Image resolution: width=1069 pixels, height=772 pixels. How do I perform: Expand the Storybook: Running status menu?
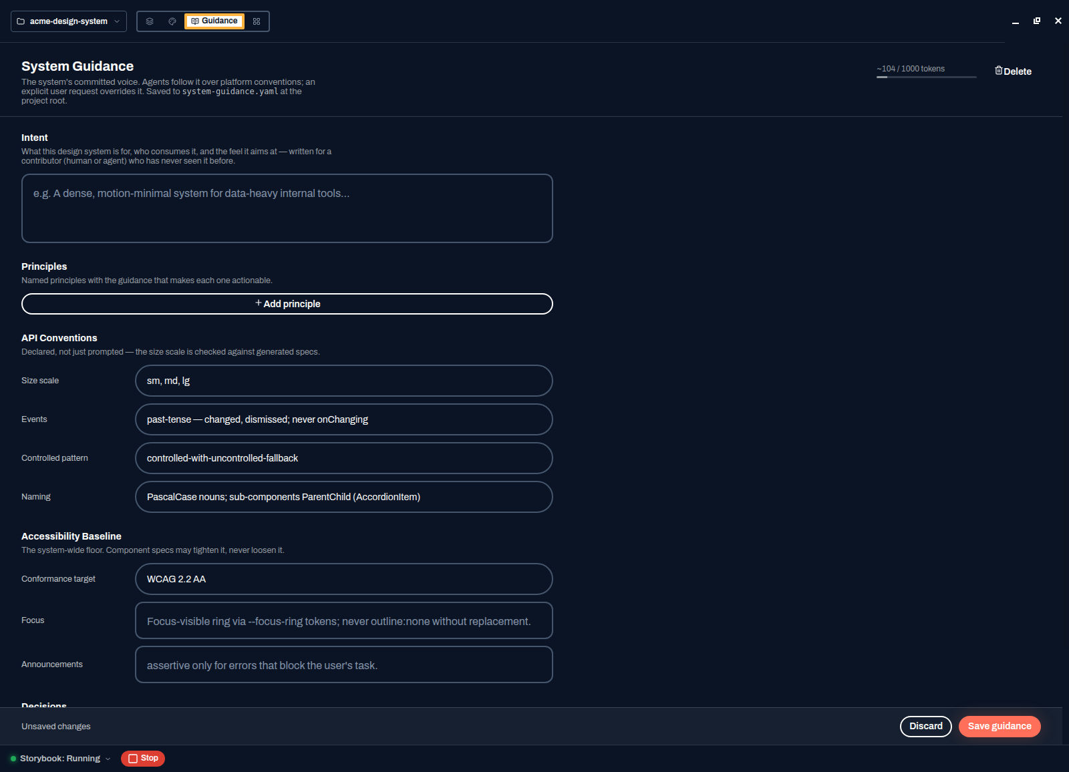[60, 759]
